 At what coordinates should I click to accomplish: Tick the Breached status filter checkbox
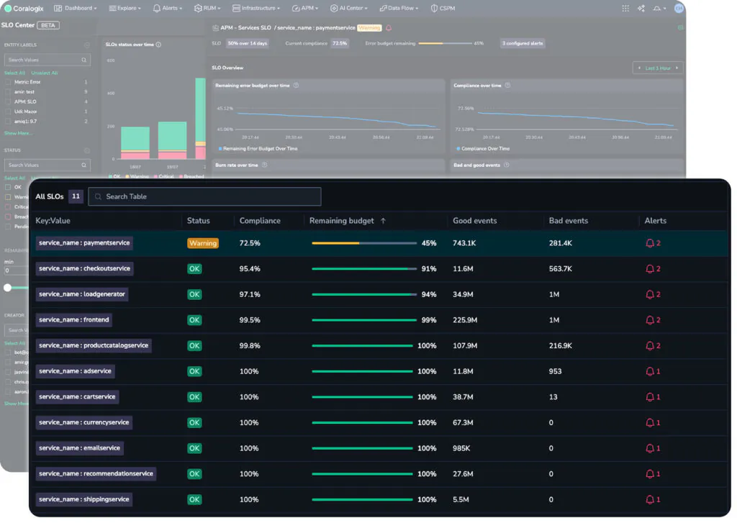point(7,217)
